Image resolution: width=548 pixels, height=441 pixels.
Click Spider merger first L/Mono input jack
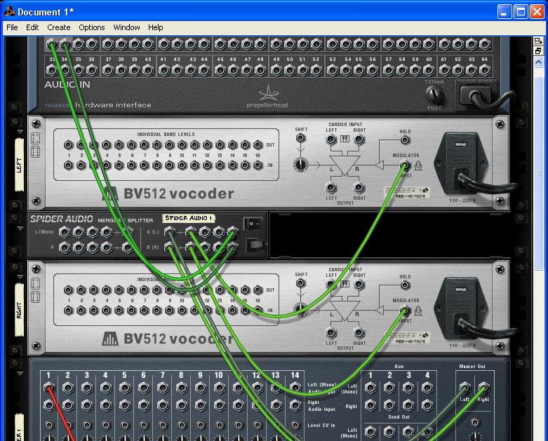click(65, 231)
